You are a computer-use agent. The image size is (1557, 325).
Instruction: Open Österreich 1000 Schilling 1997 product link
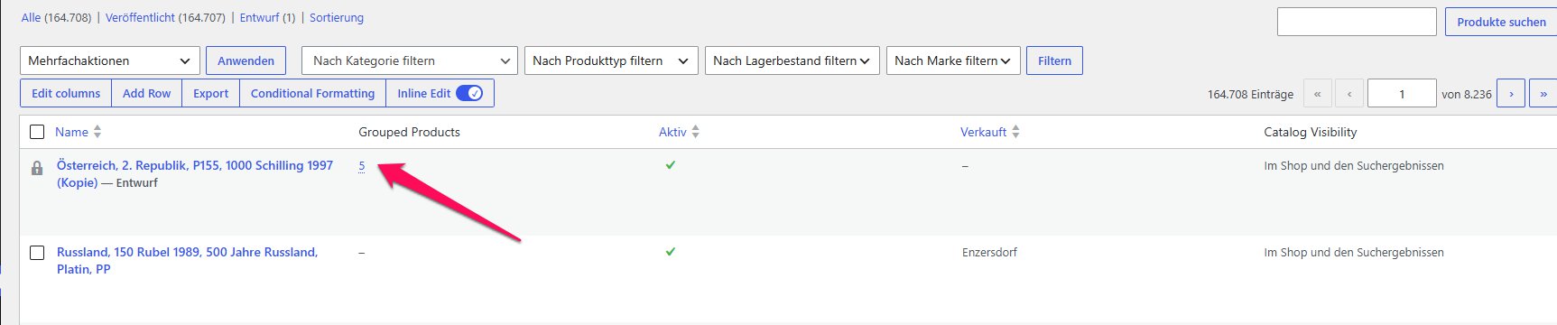click(195, 173)
